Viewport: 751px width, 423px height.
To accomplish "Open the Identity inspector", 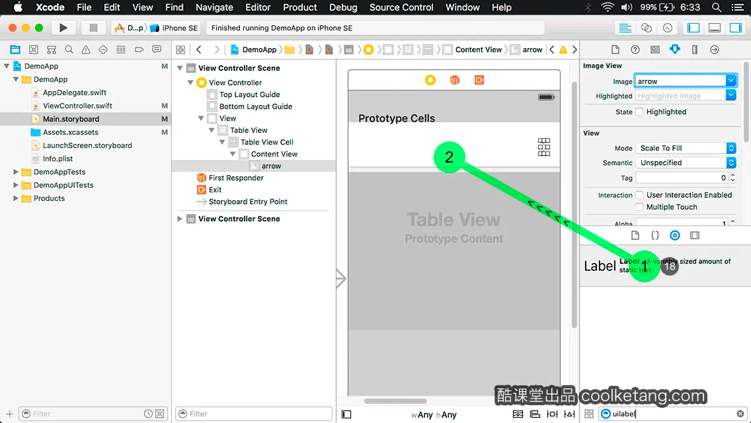I will [654, 50].
